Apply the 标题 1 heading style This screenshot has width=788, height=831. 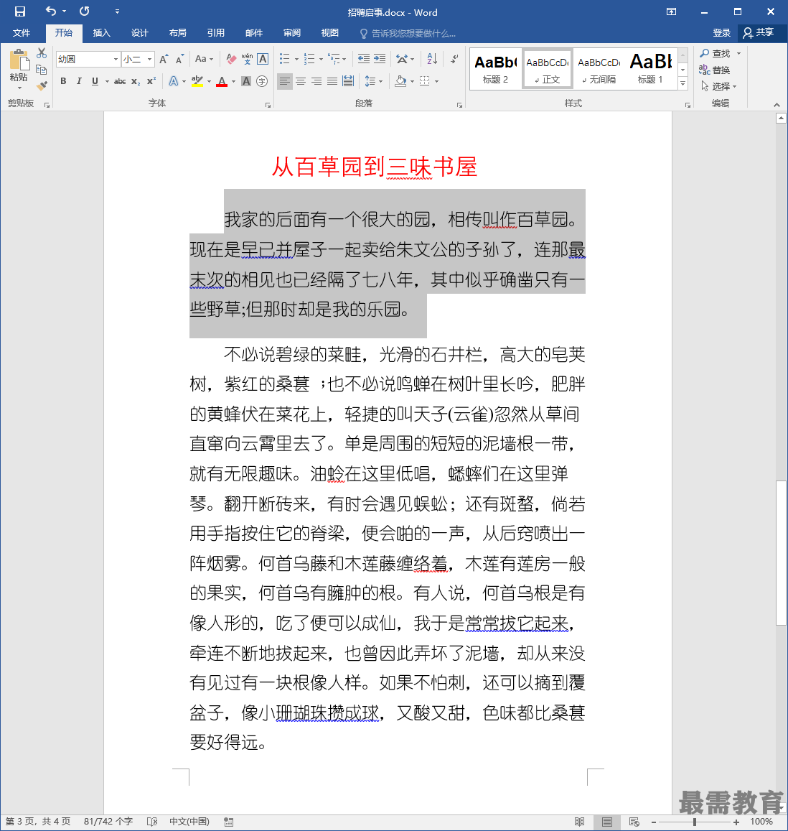click(x=650, y=69)
